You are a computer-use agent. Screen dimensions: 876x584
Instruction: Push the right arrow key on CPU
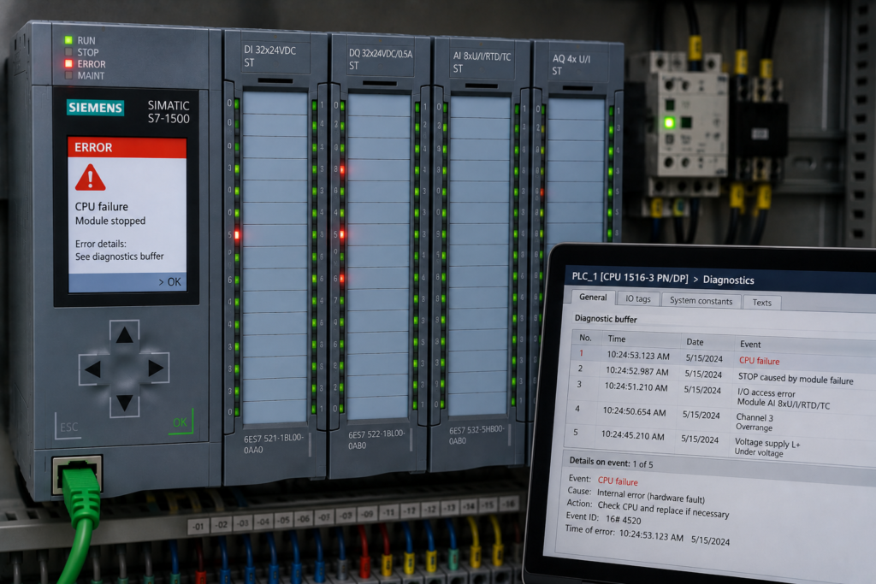click(x=156, y=368)
